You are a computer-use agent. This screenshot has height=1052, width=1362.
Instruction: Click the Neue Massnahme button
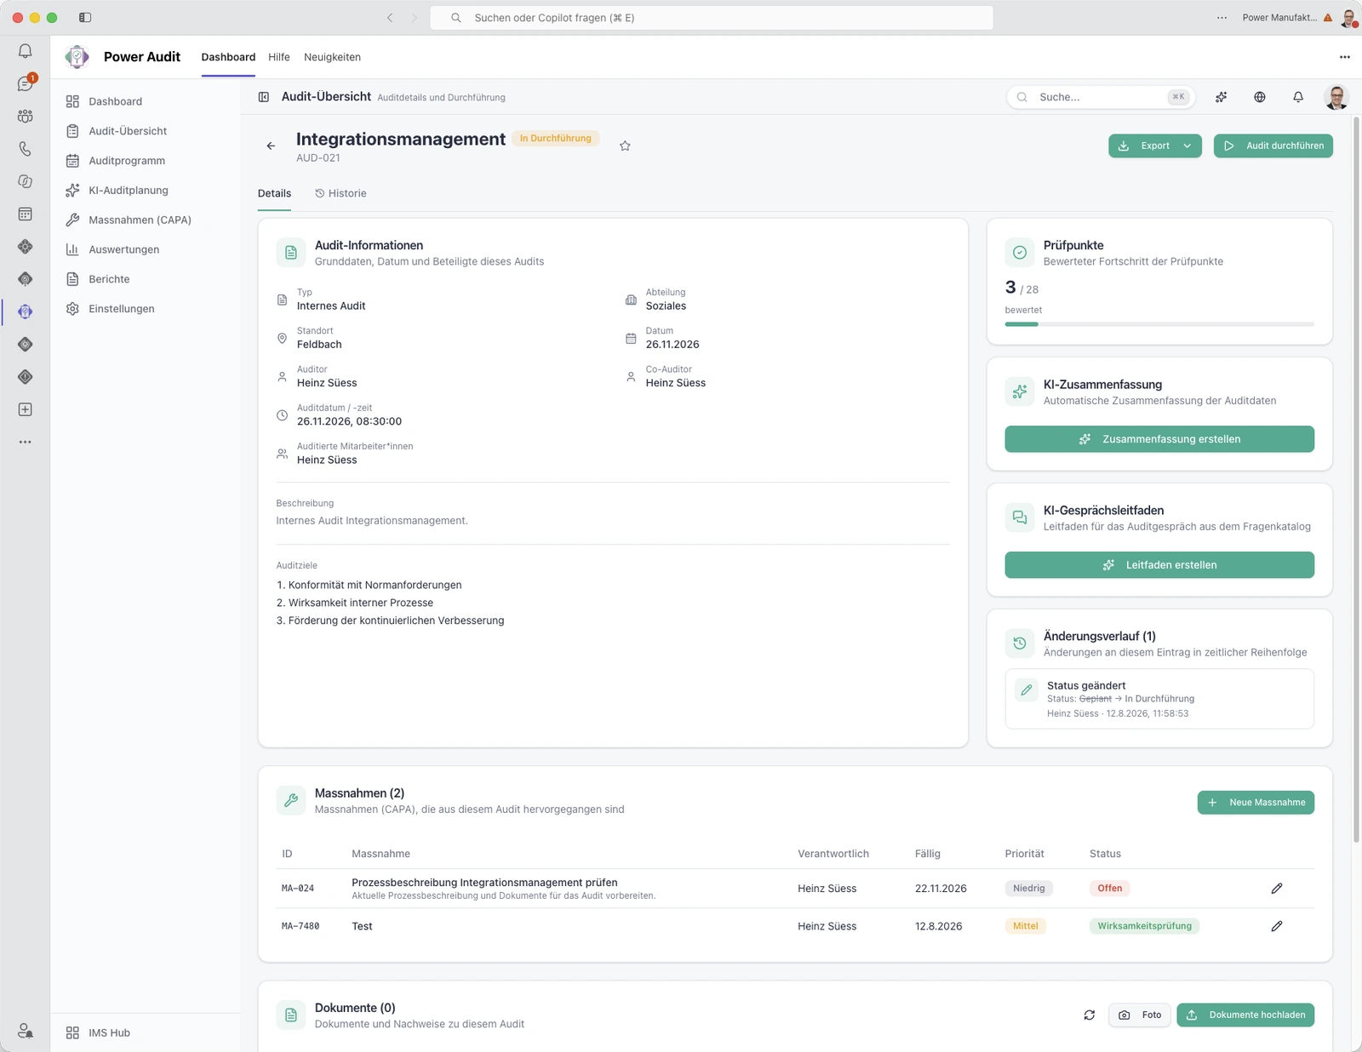tap(1256, 803)
